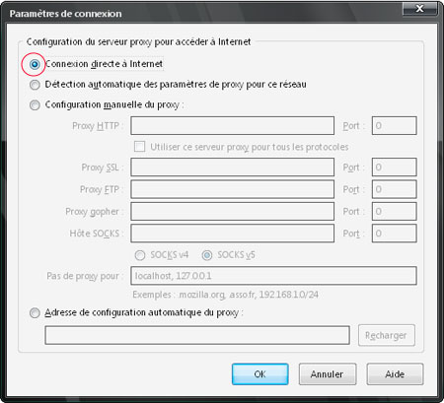Click the Proxy SSL address field

coord(232,168)
